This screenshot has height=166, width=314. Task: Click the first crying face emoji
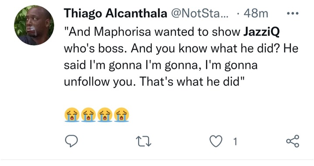point(72,115)
